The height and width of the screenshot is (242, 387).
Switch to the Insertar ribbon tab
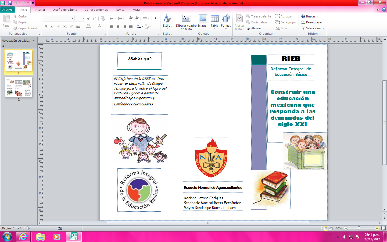(40, 10)
